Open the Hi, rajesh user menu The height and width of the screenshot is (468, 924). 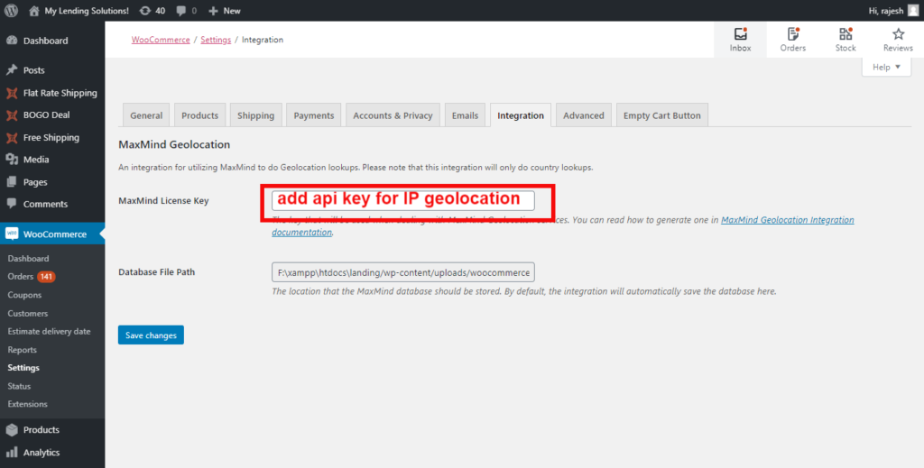[889, 11]
